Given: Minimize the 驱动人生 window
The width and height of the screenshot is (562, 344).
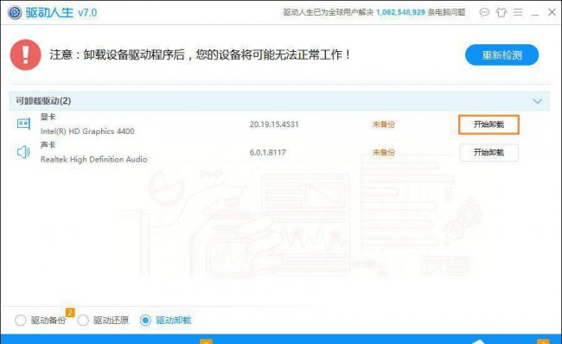Looking at the screenshot, I should [534, 15].
